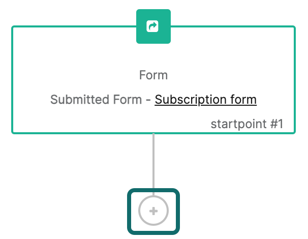Insert an automation node using the plus icon
The height and width of the screenshot is (239, 308).
[x=153, y=211]
